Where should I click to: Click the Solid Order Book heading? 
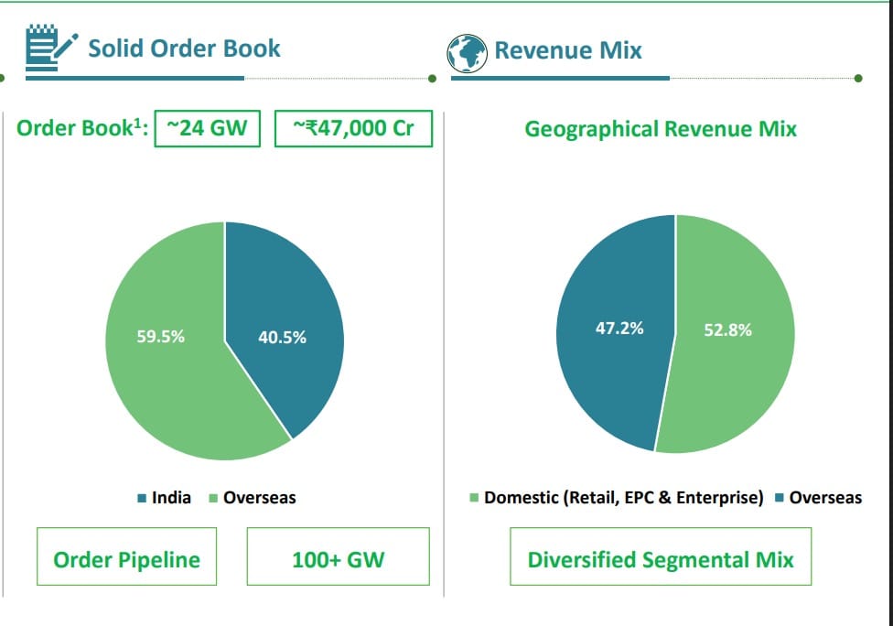click(x=184, y=49)
